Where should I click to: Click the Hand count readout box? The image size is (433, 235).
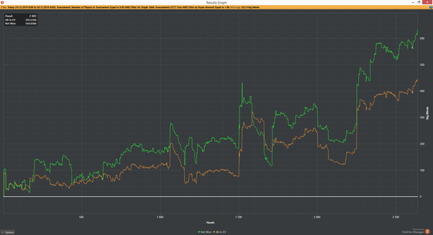20,20
